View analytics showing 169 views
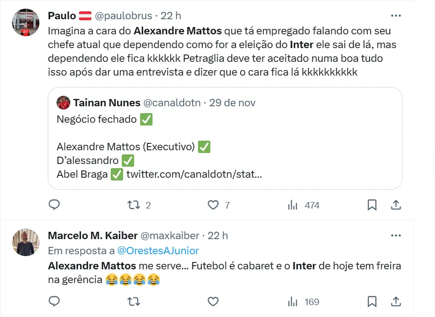The image size is (435, 317). (293, 301)
